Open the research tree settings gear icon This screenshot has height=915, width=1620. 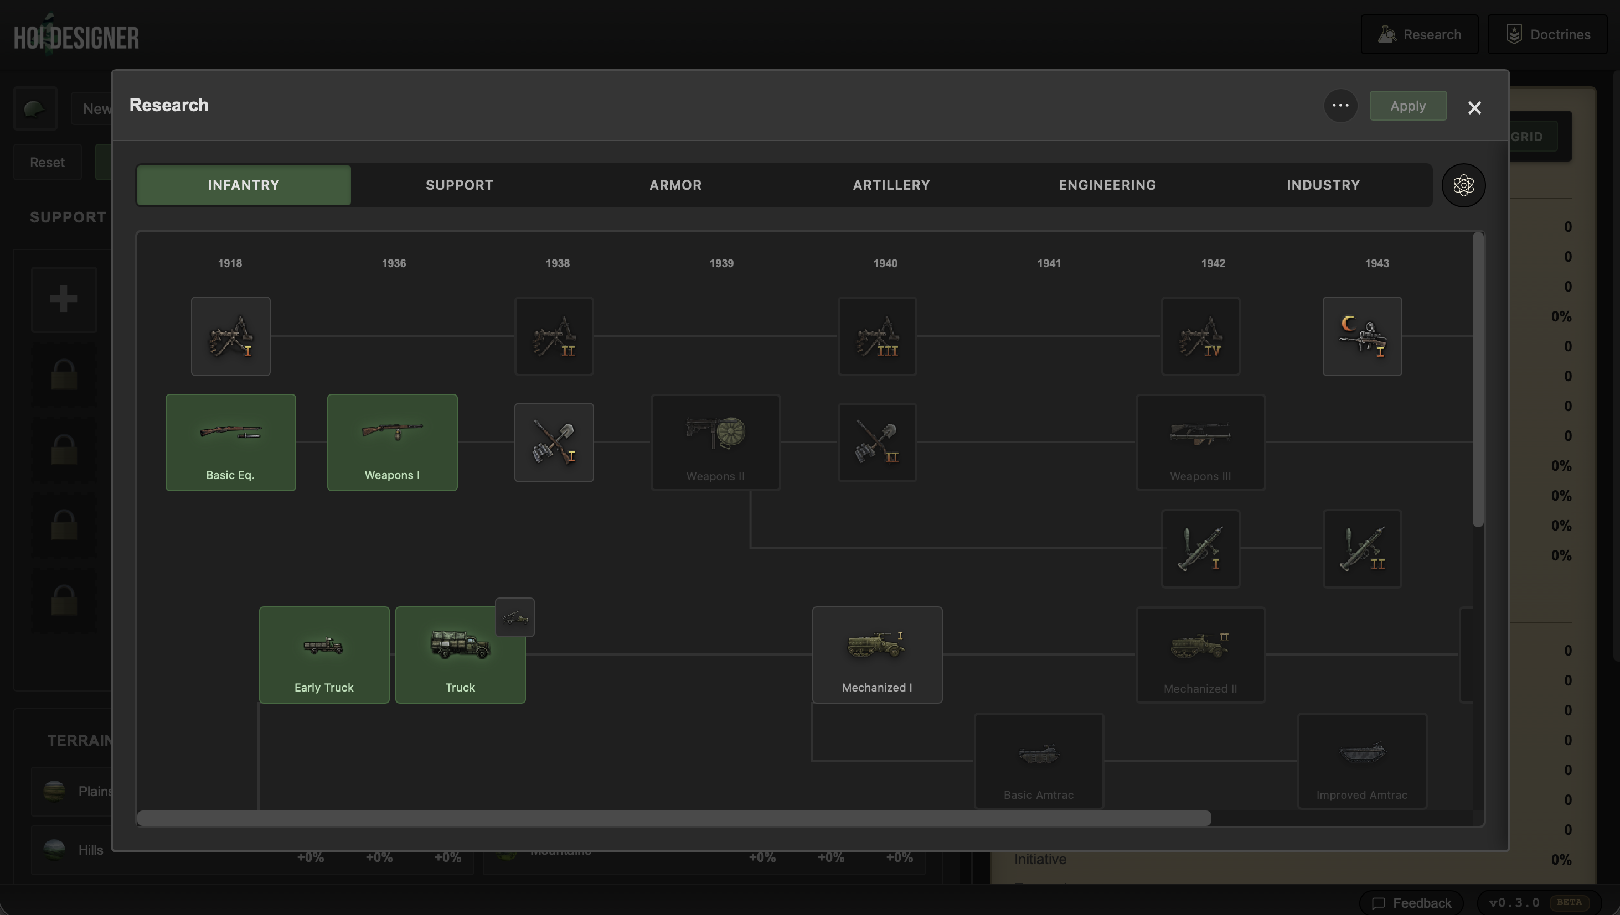tap(1463, 185)
